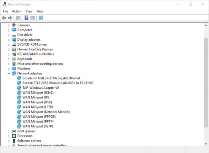The image size is (209, 153).
Task: Click the Mice and other pointing devices icon
Action: 14,64
